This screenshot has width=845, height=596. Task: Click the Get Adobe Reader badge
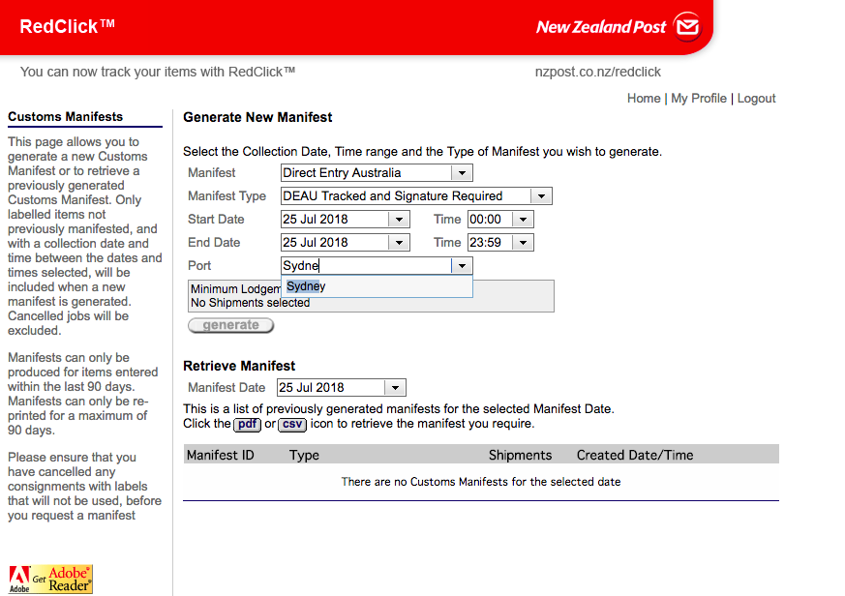[50, 579]
